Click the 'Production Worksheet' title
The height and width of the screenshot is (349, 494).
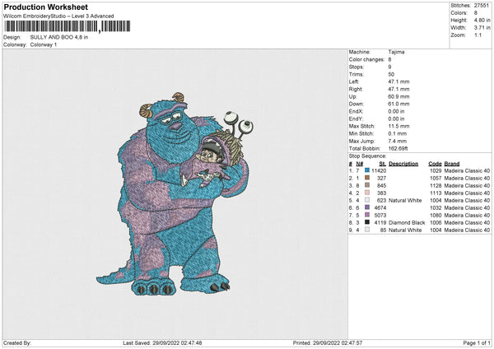click(x=45, y=7)
